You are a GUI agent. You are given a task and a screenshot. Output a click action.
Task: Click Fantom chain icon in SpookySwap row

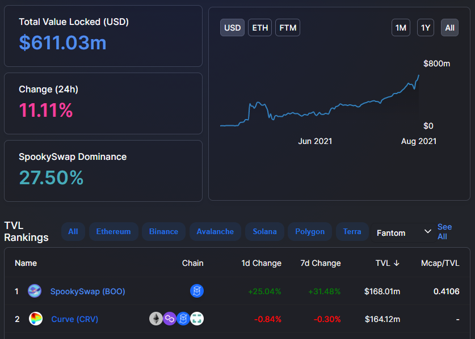click(197, 291)
